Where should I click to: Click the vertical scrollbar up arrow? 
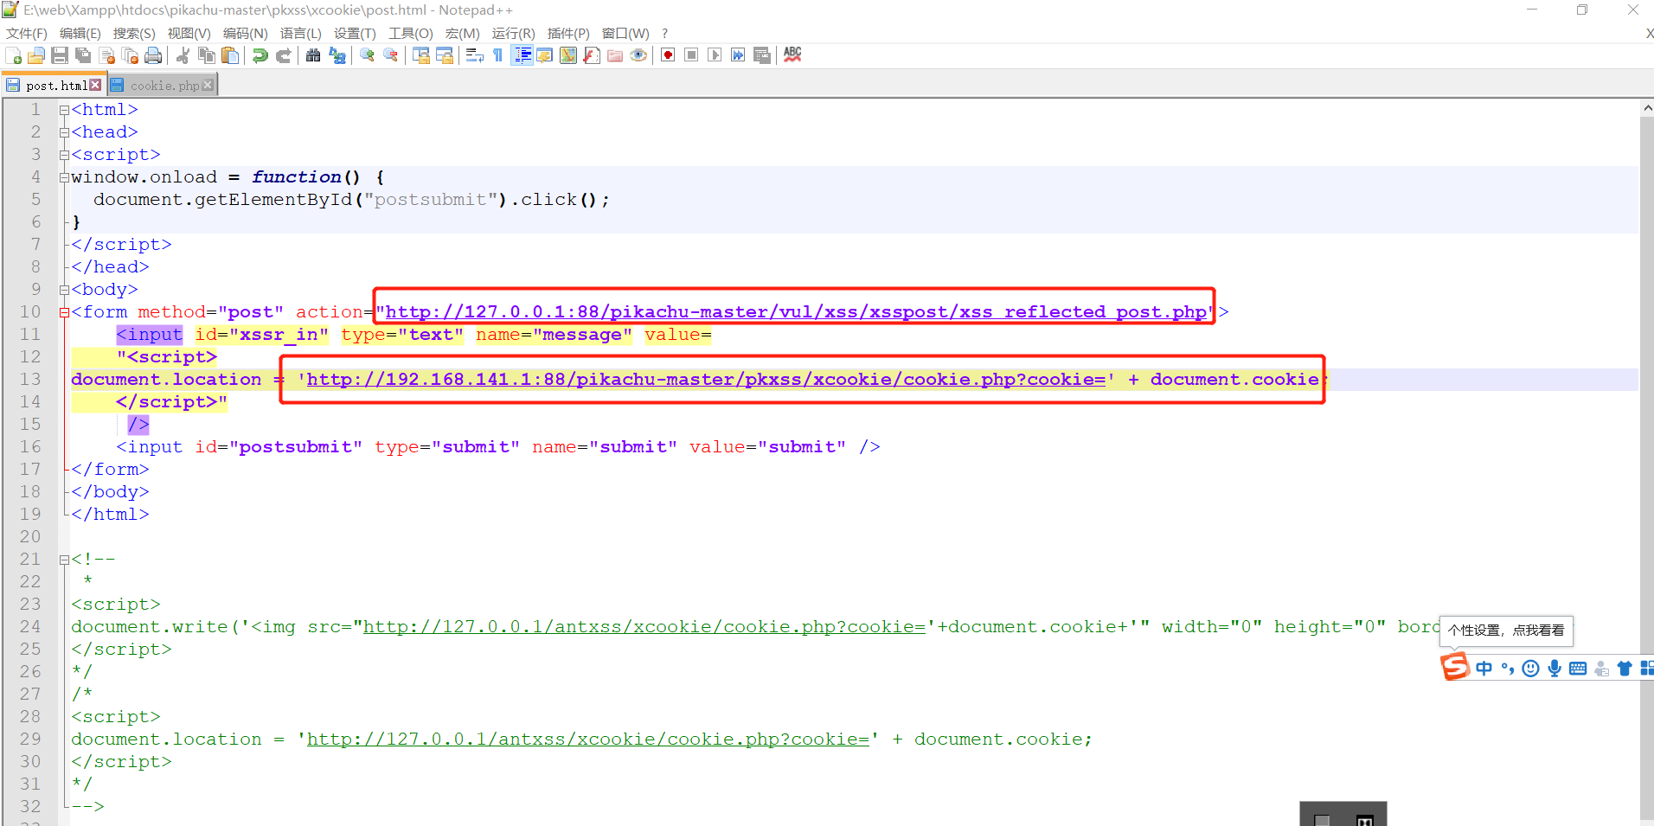[x=1647, y=108]
